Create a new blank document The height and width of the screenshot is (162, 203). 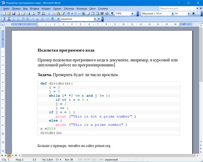pos(4,14)
